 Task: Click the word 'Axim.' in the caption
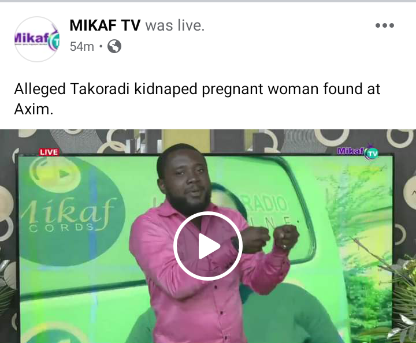(34, 109)
